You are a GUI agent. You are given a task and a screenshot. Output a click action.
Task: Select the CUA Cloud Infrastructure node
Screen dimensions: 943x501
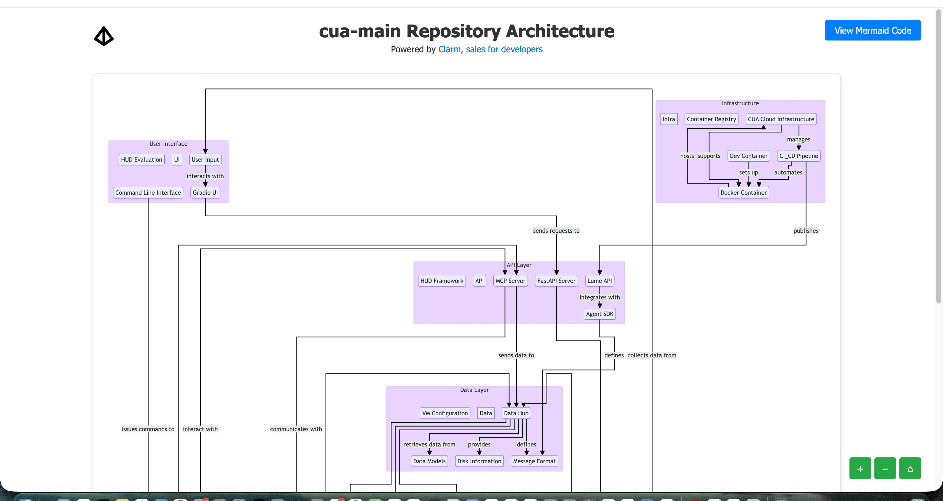click(x=781, y=119)
